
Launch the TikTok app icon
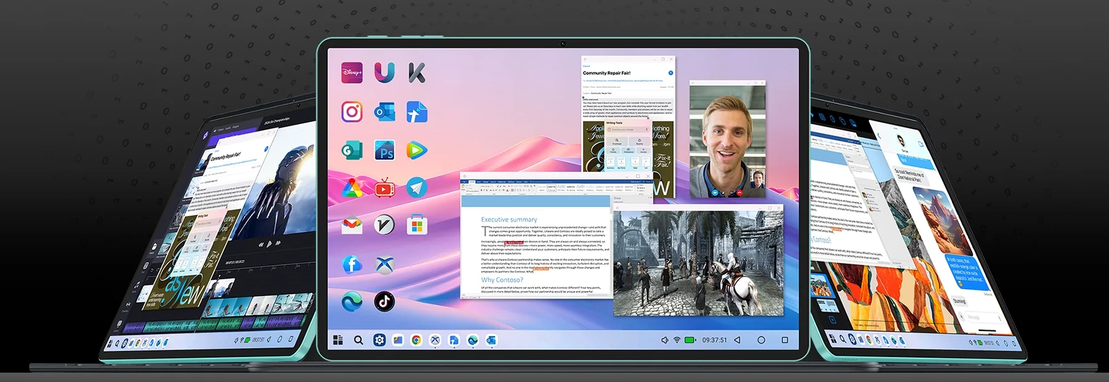[x=384, y=302]
